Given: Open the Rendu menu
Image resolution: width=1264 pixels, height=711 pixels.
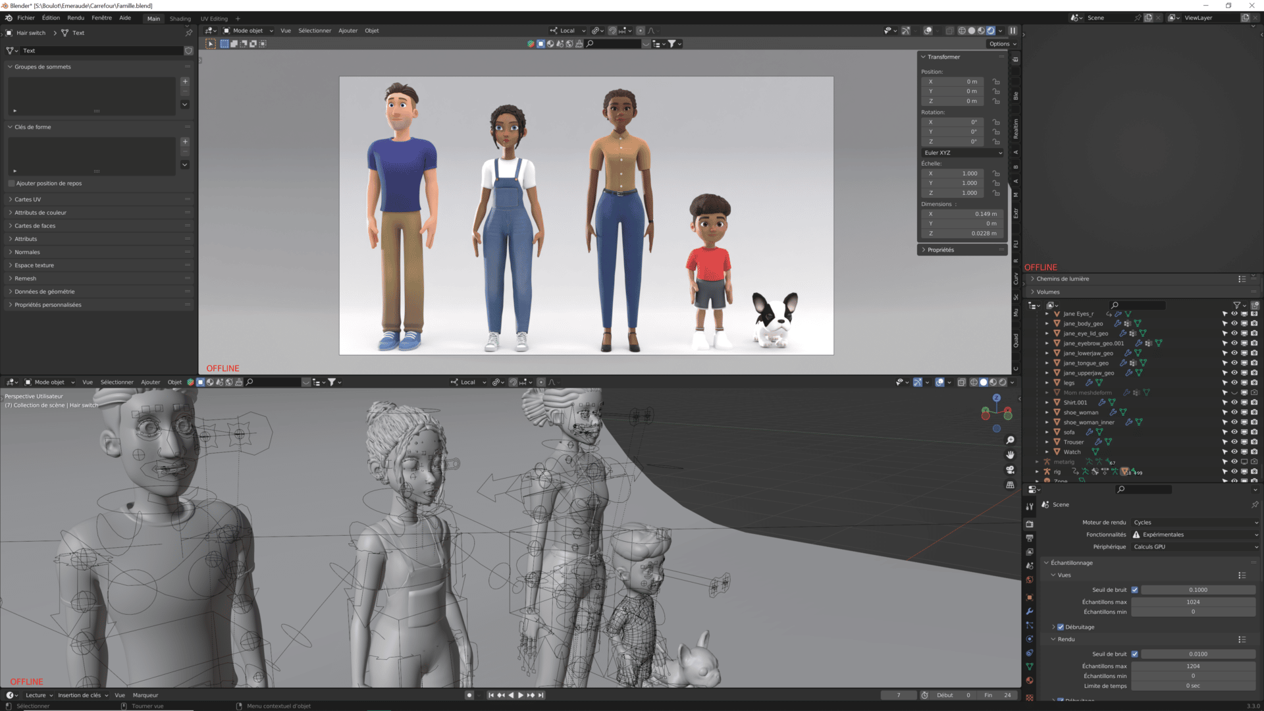Looking at the screenshot, I should click(75, 18).
